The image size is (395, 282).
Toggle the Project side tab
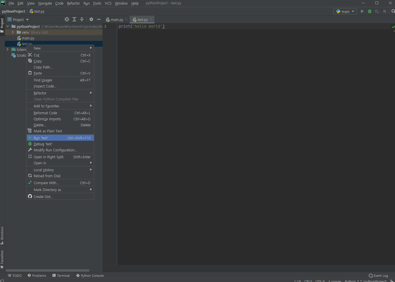pos(2,25)
